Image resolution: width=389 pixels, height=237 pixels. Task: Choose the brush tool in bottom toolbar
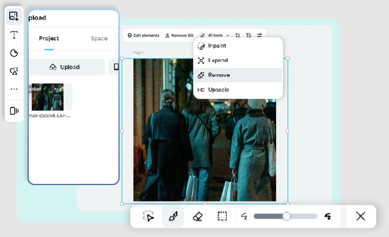tap(173, 216)
